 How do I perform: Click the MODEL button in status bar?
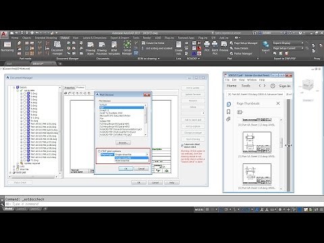199,209
